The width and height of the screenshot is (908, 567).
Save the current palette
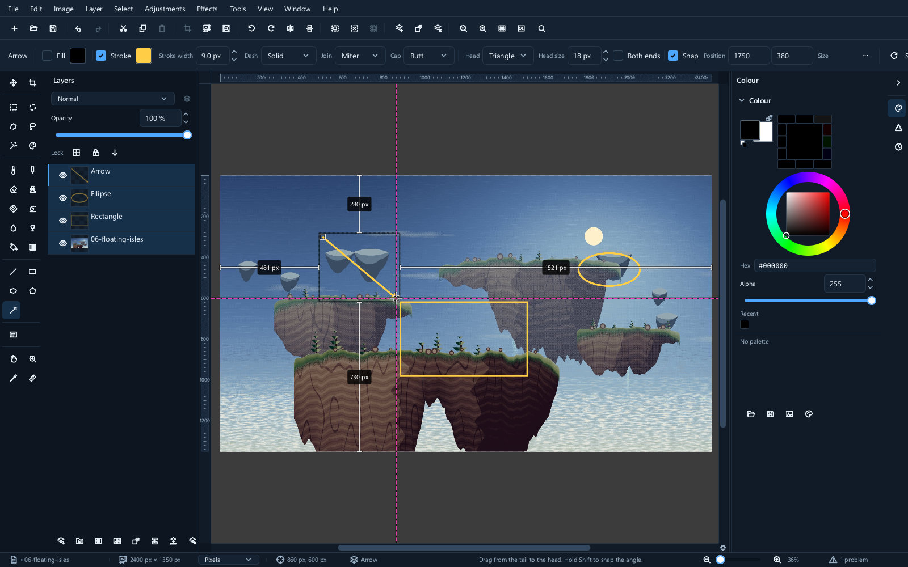pyautogui.click(x=770, y=414)
